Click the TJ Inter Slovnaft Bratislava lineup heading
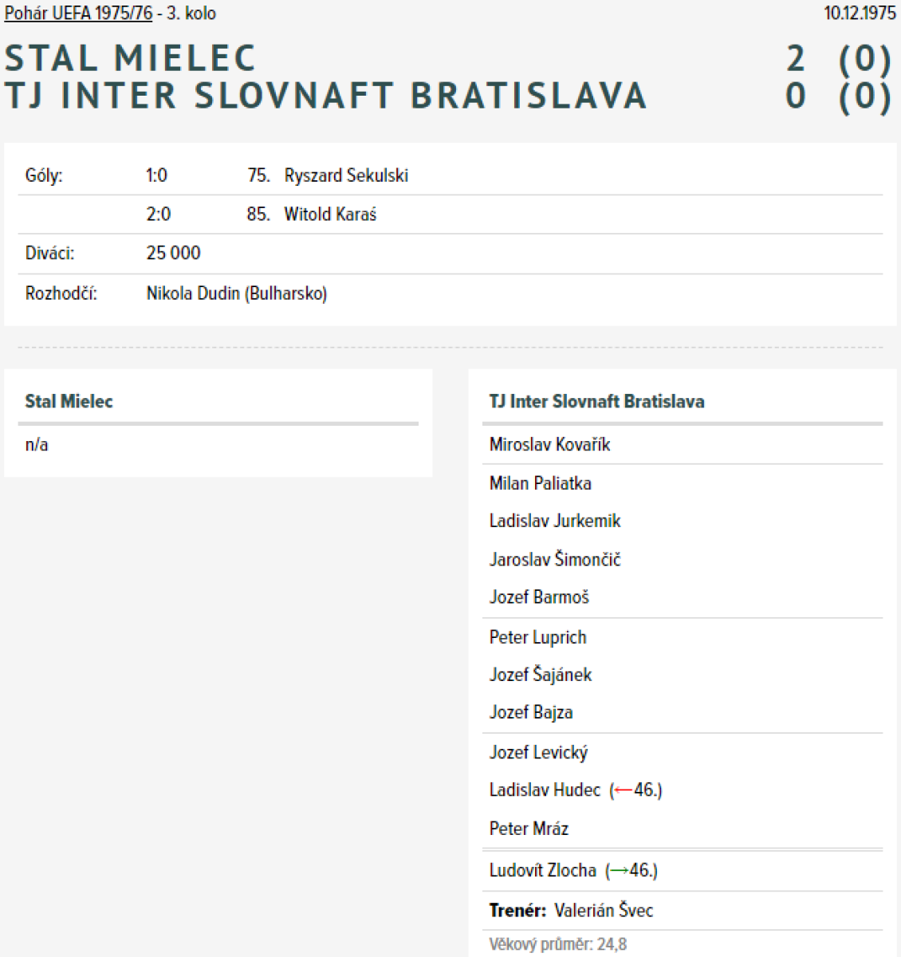The width and height of the screenshot is (901, 957). [596, 401]
